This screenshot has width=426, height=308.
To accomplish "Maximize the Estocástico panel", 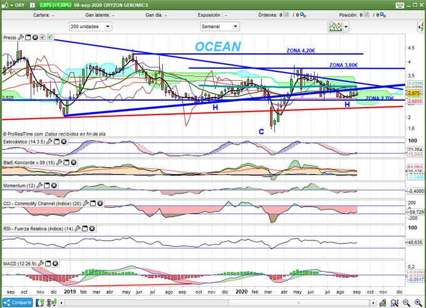I will (x=56, y=141).
